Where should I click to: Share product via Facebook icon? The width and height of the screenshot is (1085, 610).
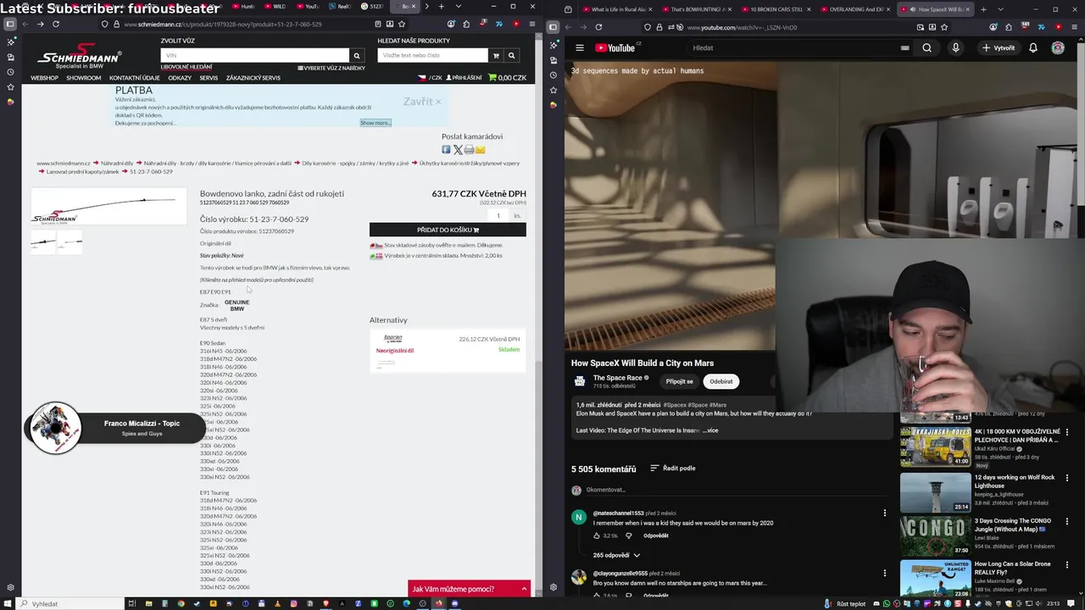coord(446,150)
